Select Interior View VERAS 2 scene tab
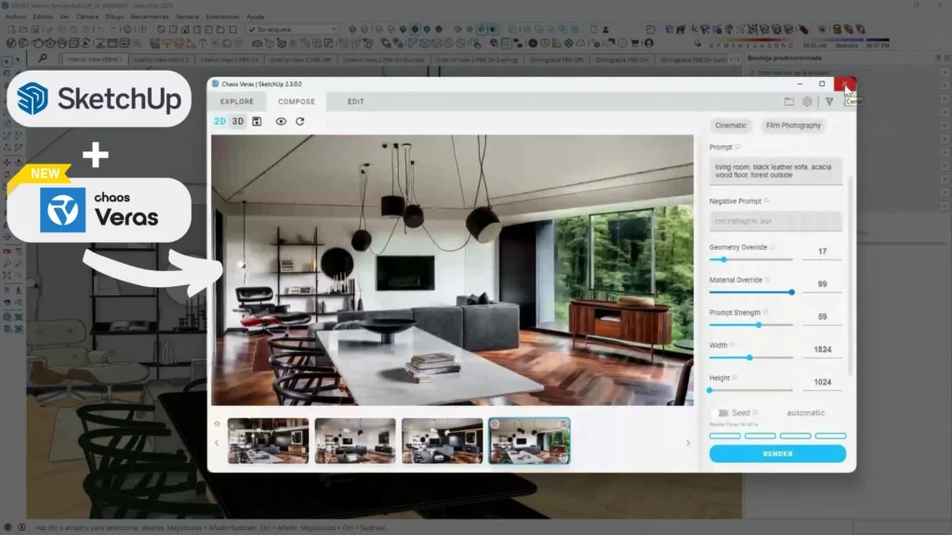 click(161, 59)
